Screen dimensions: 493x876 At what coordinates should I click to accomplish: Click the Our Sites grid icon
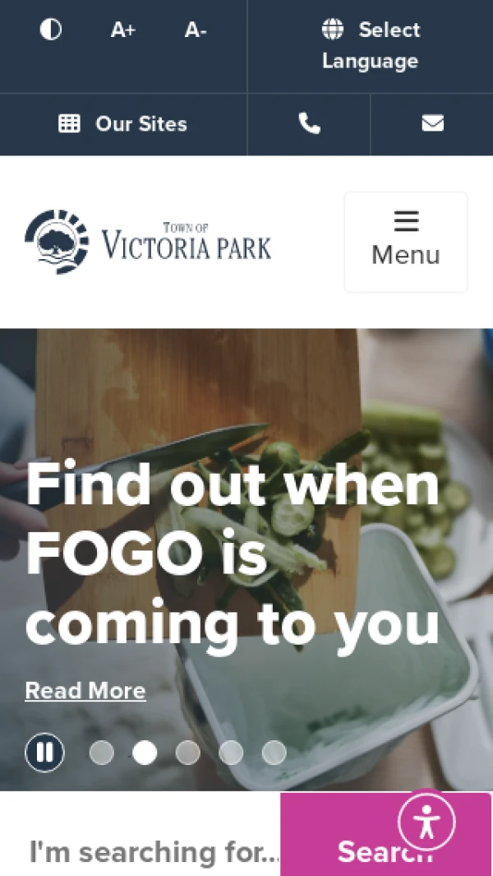point(69,123)
